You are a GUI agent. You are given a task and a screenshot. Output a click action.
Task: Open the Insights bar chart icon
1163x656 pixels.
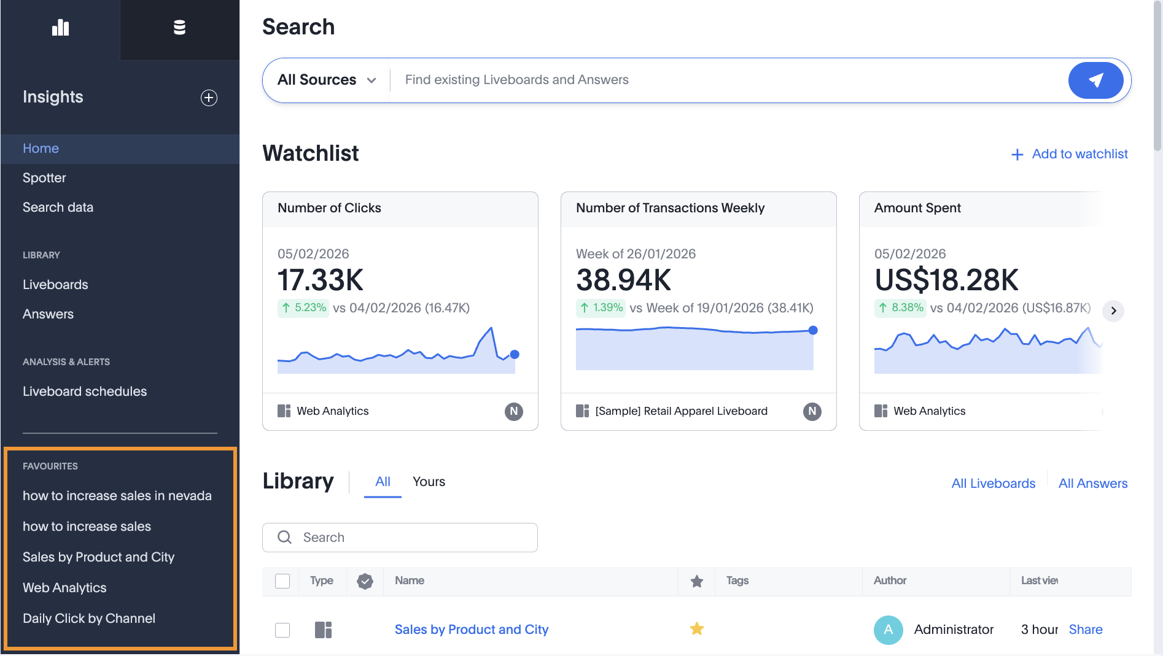point(60,28)
